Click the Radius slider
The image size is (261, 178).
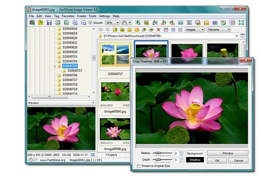[x=162, y=153]
